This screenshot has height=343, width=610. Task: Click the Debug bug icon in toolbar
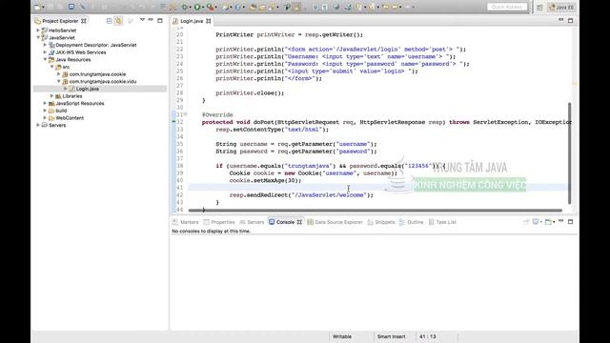coord(185,7)
